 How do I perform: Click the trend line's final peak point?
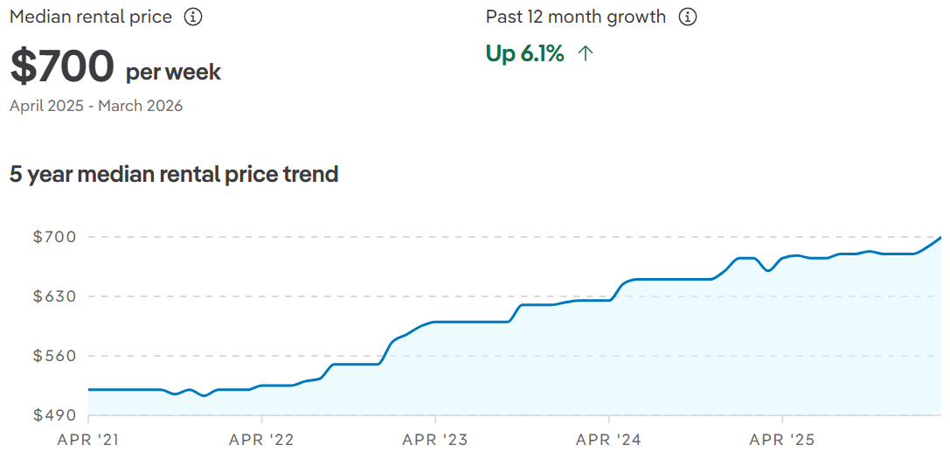click(940, 238)
